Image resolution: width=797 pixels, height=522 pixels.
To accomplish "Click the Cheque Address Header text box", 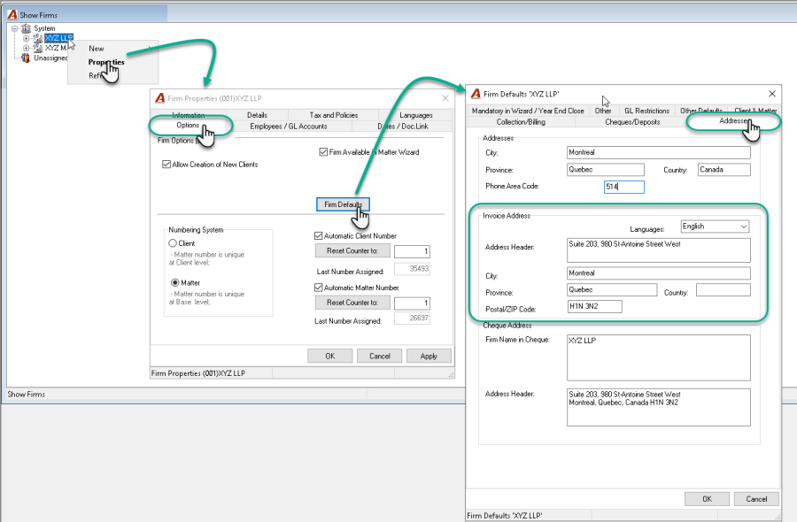I will coord(659,407).
